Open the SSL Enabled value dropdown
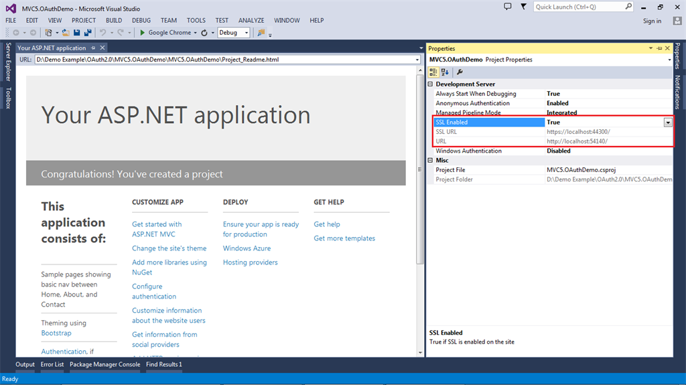This screenshot has height=385, width=686. click(668, 123)
